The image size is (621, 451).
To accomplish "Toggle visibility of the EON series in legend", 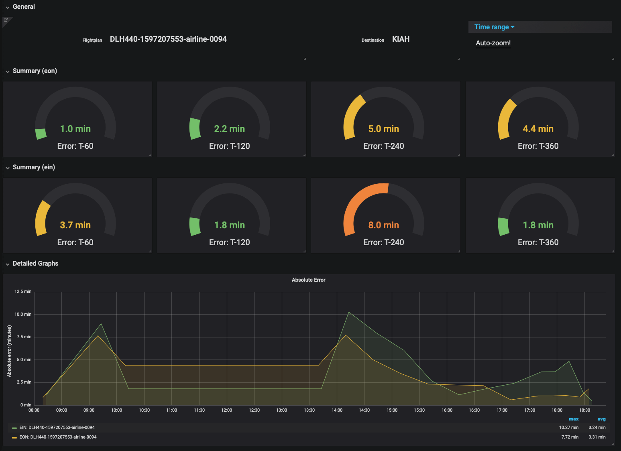I will [57, 437].
